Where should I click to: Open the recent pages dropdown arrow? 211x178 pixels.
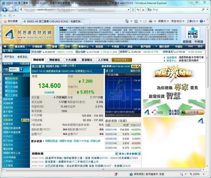coord(16,10)
